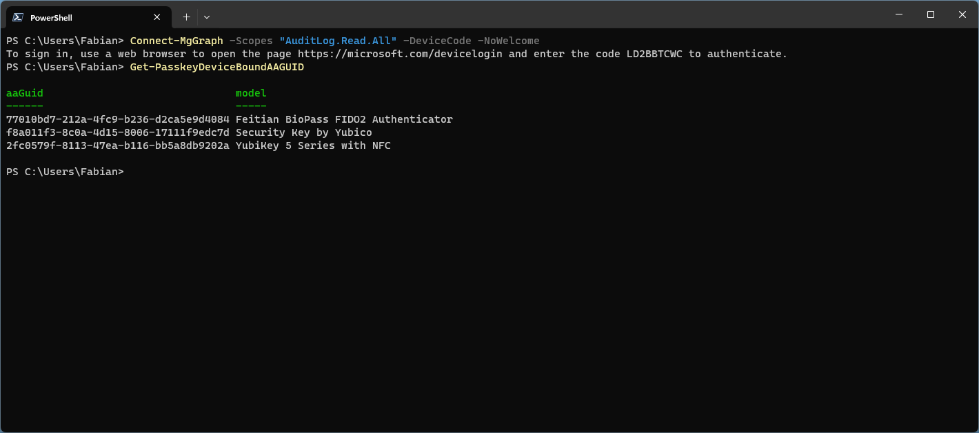Click the Get-PasskeyDeviceBoundAAGUID command

pyautogui.click(x=216, y=67)
